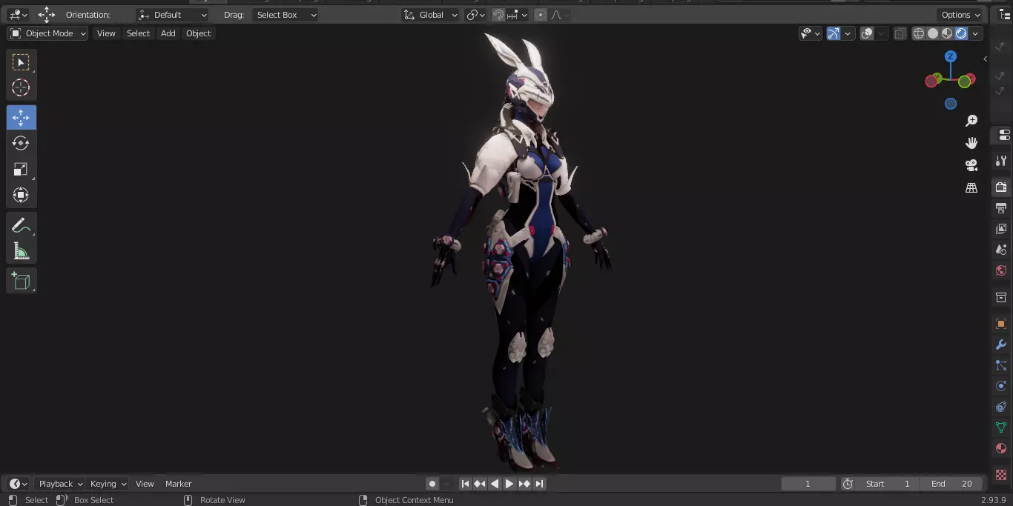Open Drag Select Box dropdown
The width and height of the screenshot is (1013, 506).
(285, 15)
